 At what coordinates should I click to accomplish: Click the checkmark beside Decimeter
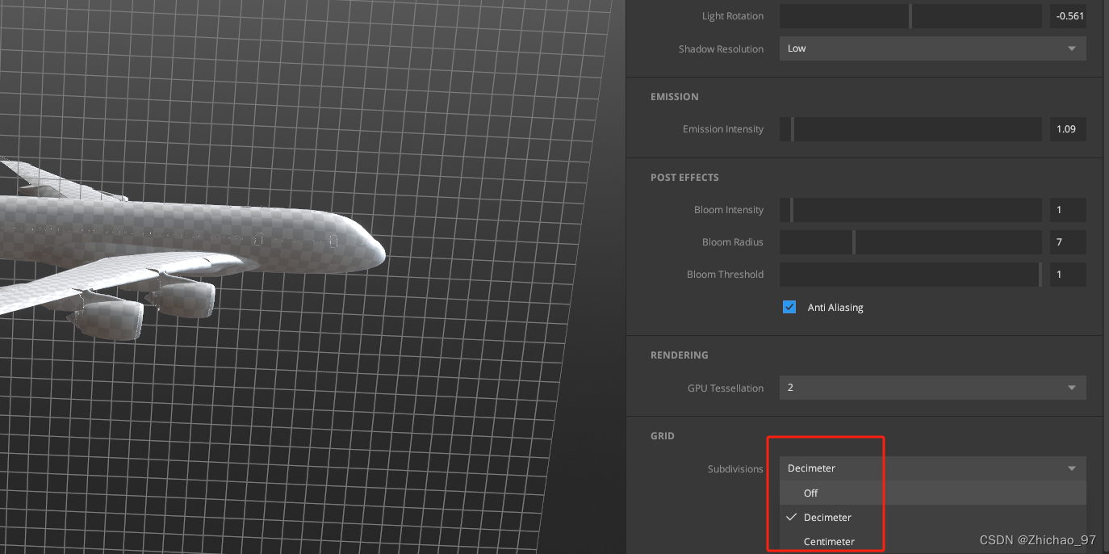tap(791, 517)
